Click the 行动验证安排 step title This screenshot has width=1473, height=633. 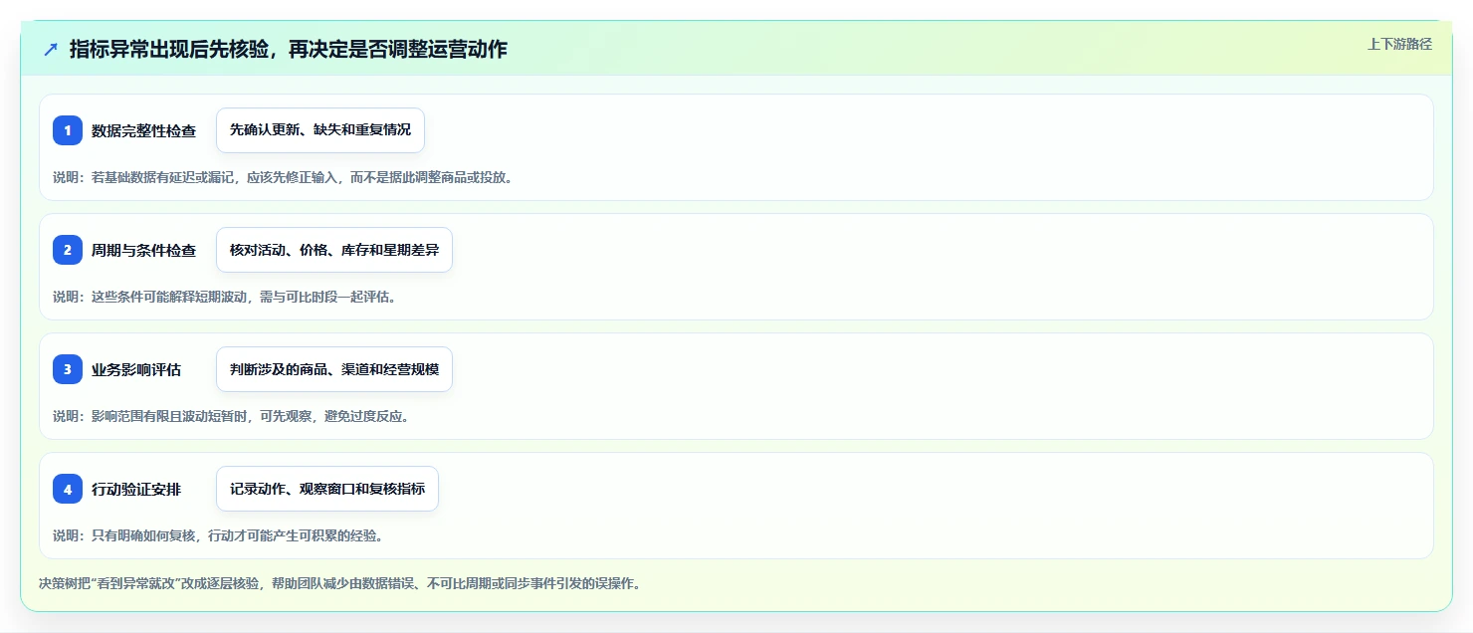pyautogui.click(x=136, y=489)
